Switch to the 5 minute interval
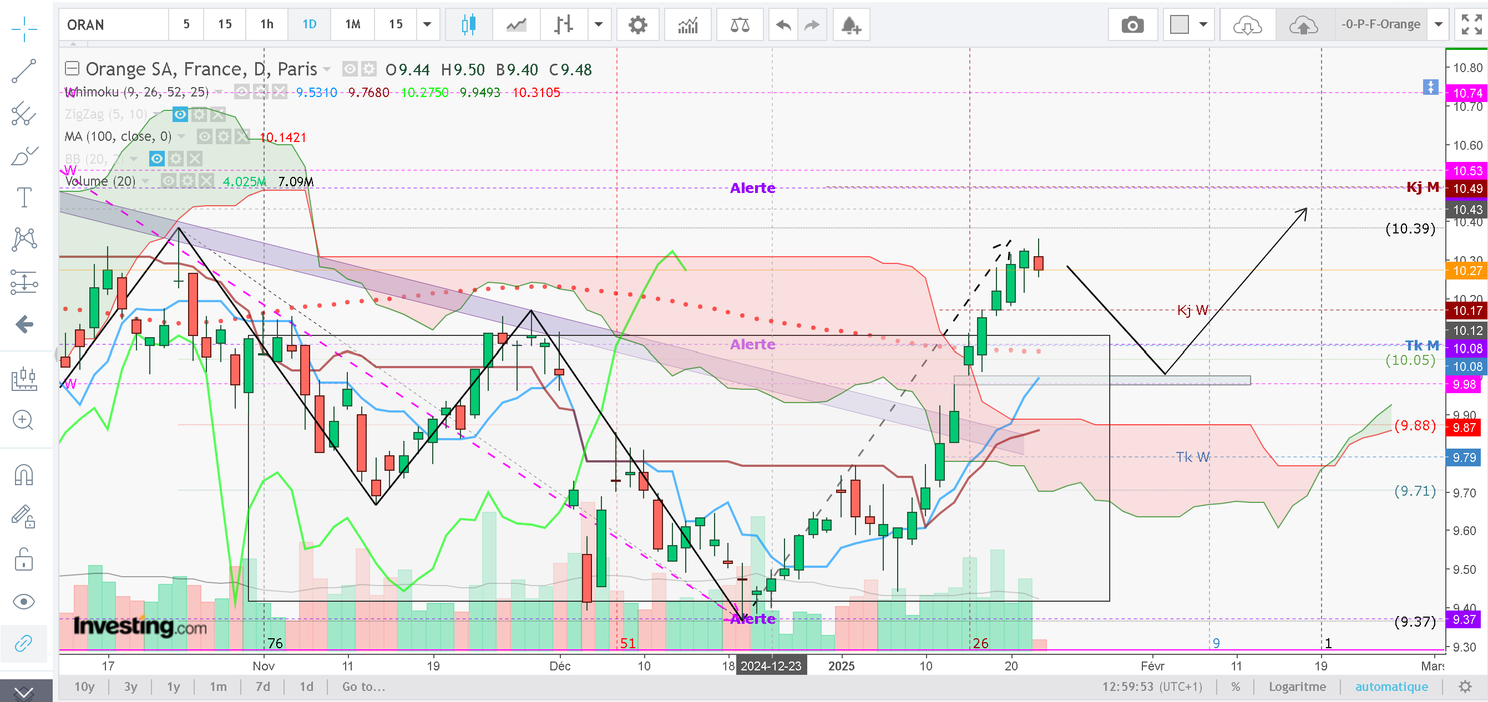This screenshot has width=1488, height=702. 186,24
